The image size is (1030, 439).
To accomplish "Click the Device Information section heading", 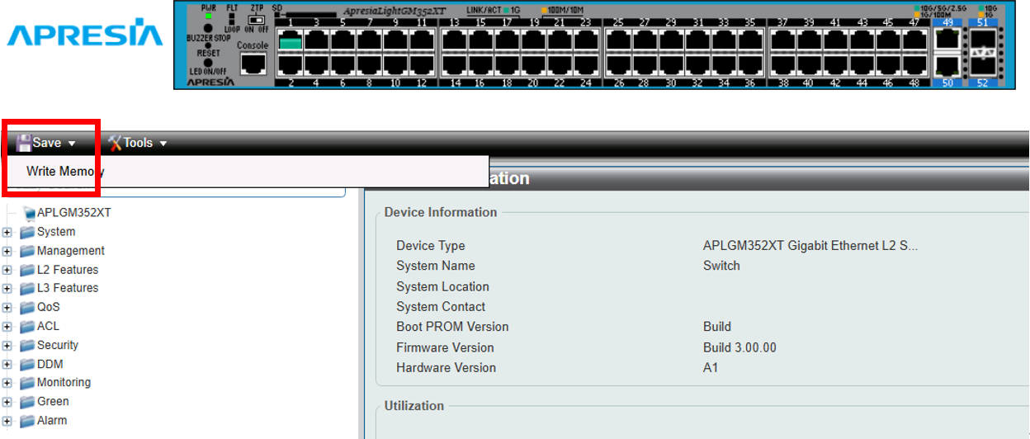I will tap(441, 212).
